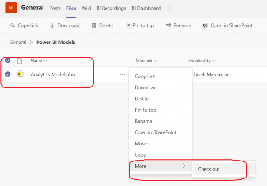
Task: Click the Power BI file icon for Analytics Model
Action: click(20, 74)
